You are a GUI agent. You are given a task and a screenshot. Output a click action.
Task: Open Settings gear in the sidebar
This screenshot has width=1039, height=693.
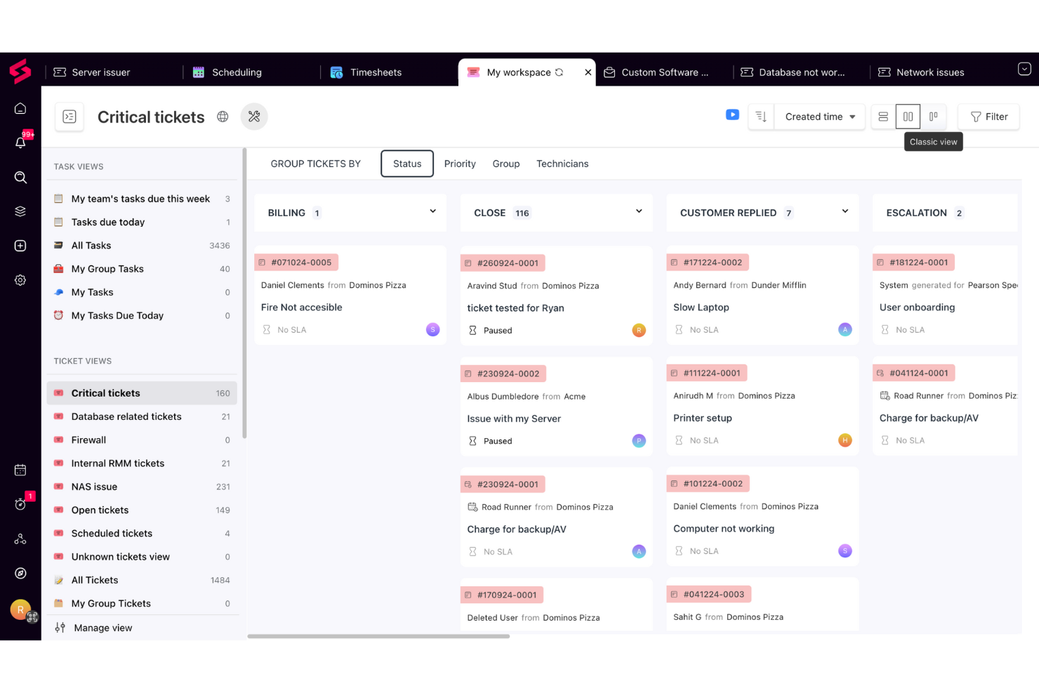pos(20,279)
